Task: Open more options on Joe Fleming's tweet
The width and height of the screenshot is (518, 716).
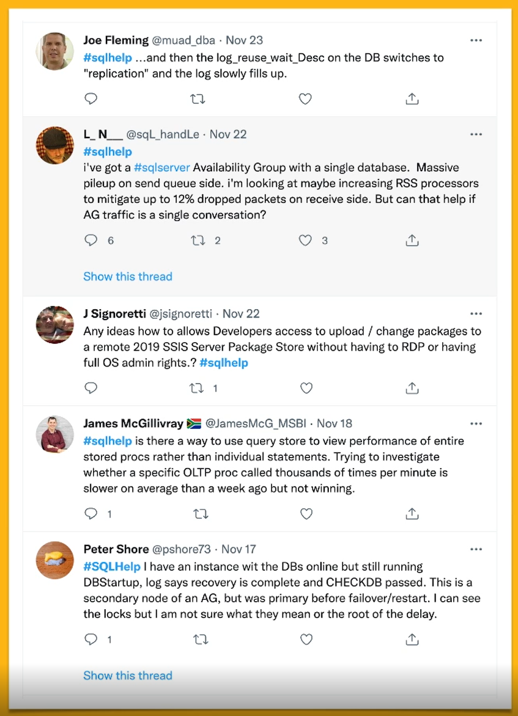Action: (x=476, y=40)
